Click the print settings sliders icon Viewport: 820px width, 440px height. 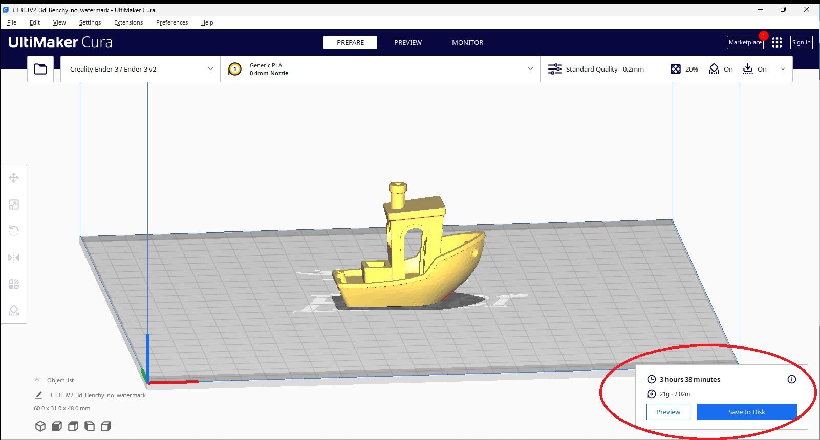click(x=554, y=69)
